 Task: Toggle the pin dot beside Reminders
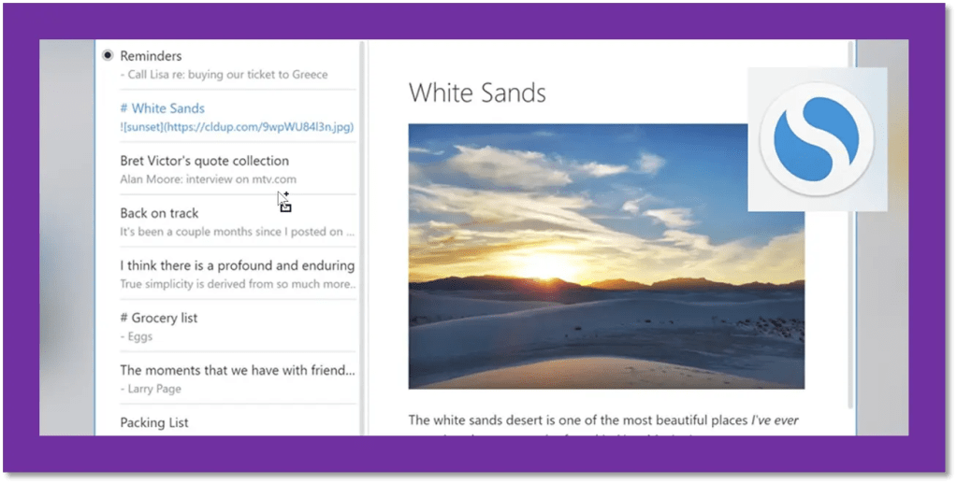pos(108,56)
